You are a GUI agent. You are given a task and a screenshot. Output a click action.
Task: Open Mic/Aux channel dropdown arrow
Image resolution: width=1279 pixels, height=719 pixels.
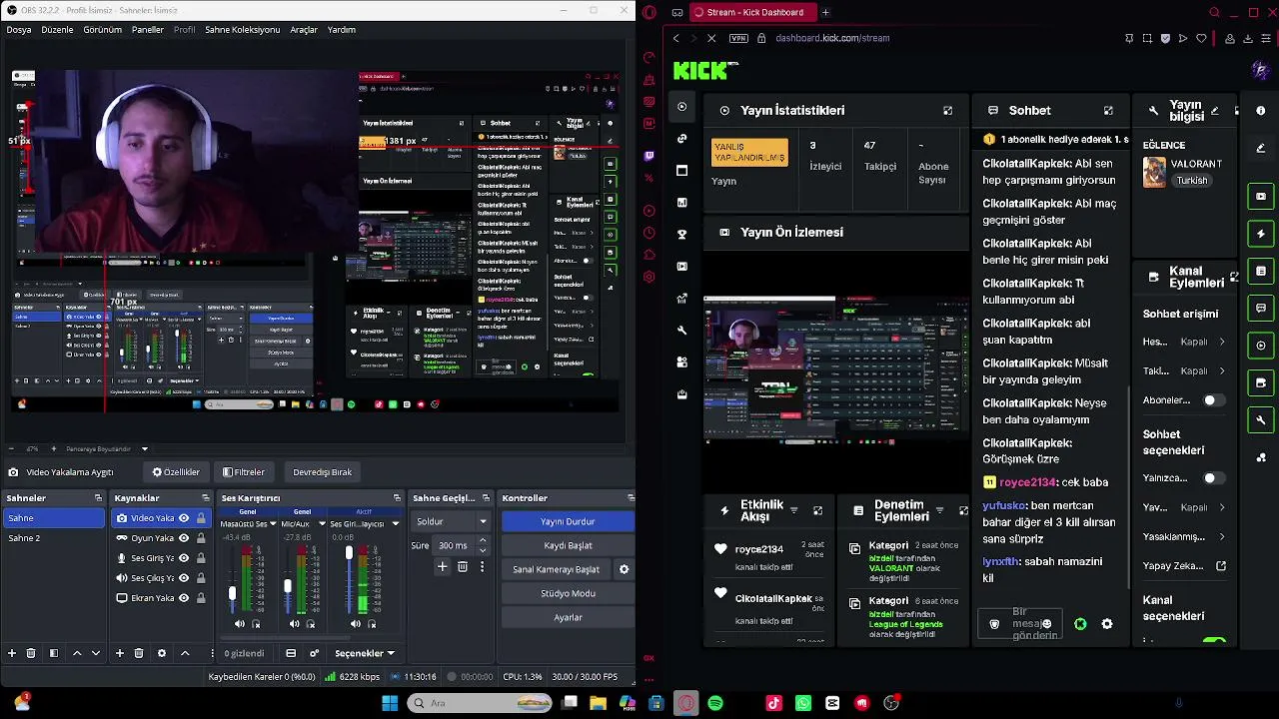[x=322, y=524]
